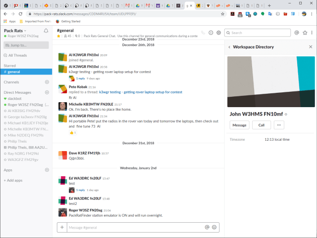Browse apps plus icon
The width and height of the screenshot is (317, 238).
point(47,170)
